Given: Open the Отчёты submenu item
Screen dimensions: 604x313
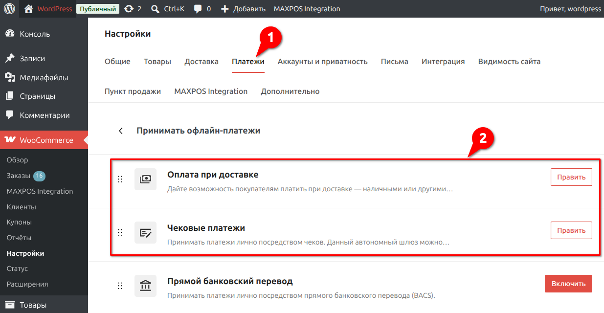Looking at the screenshot, I should [19, 238].
